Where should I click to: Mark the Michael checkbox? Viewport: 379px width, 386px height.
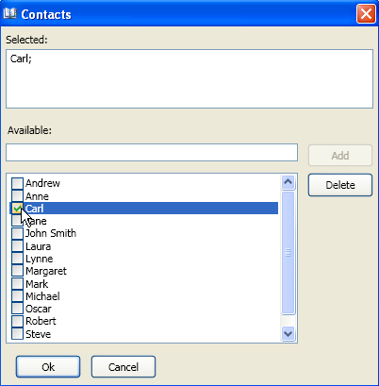17,296
